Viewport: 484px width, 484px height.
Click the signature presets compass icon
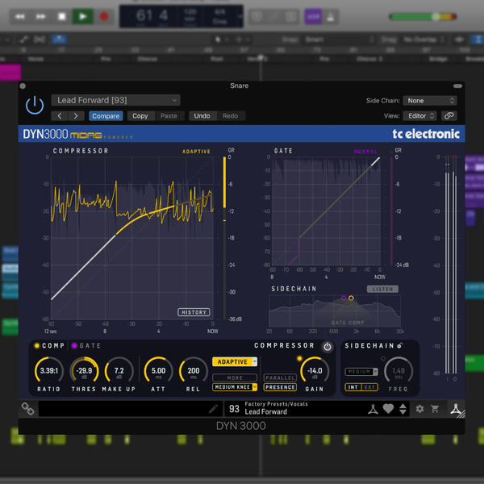[x=373, y=409]
